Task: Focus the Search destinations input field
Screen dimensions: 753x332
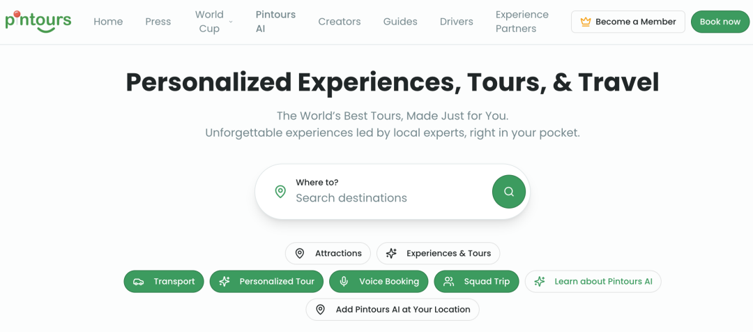Action: 390,198
